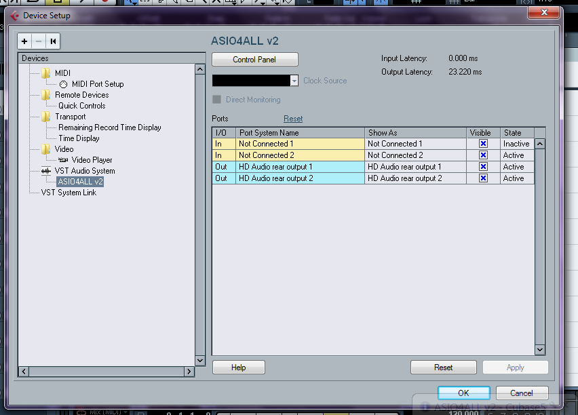Select Quick Controls in the Devices tree
This screenshot has height=415, width=578.
[x=82, y=106]
